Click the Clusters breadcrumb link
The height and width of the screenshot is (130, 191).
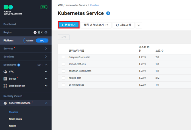(x=95, y=5)
